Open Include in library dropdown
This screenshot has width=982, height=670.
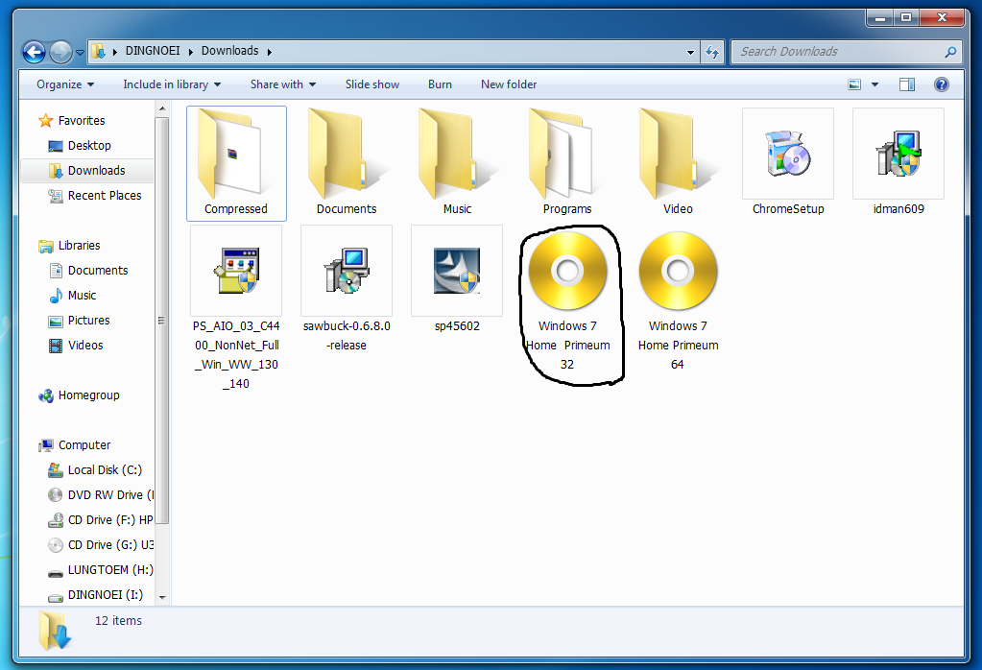pos(172,84)
